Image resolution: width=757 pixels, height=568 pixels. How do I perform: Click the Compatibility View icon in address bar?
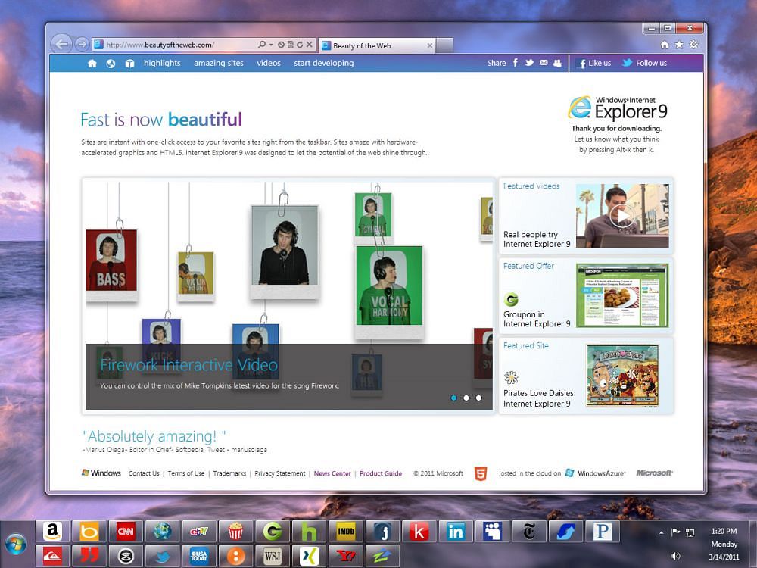[x=290, y=45]
